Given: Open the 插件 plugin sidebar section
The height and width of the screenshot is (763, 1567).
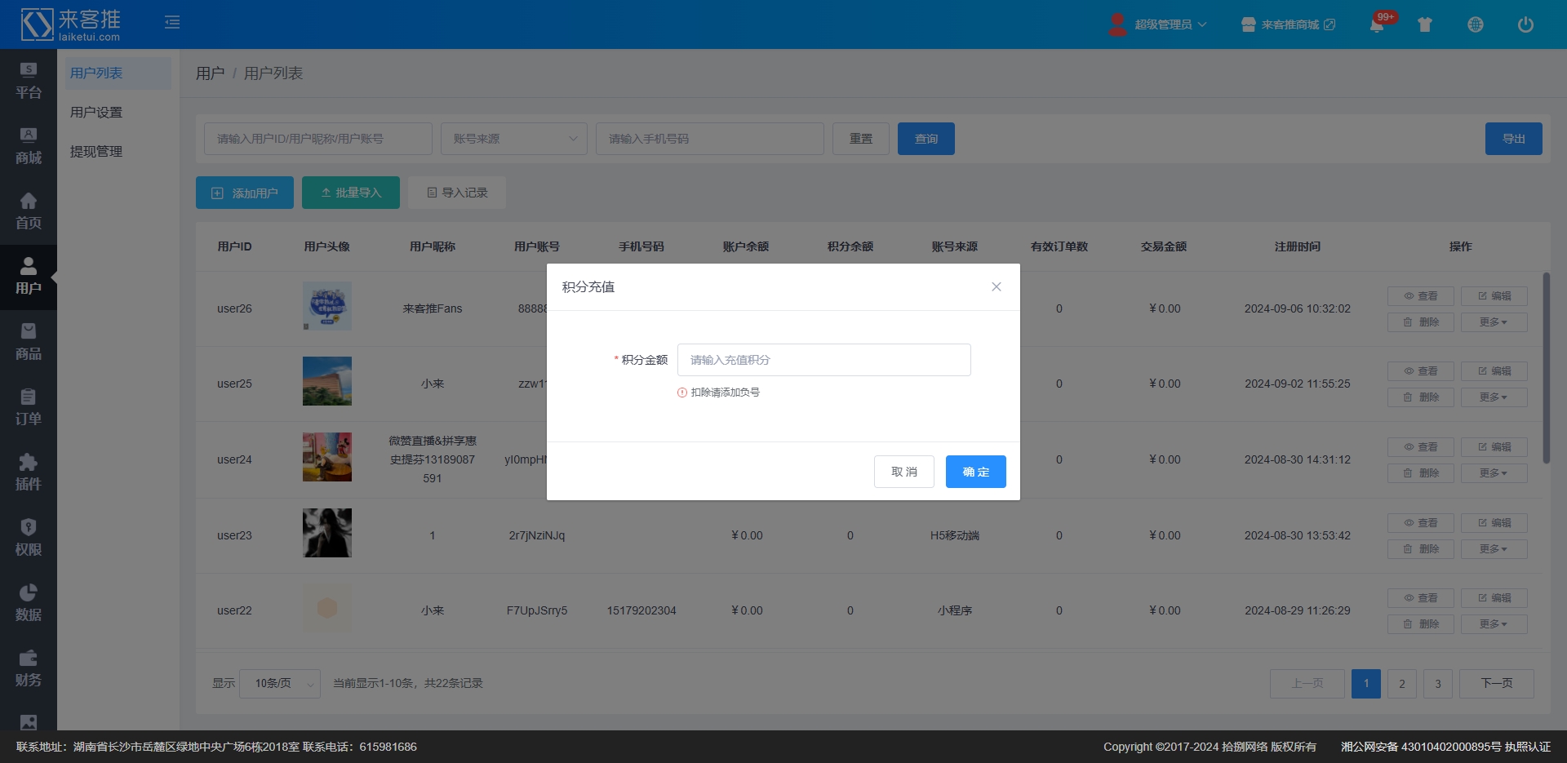Looking at the screenshot, I should coord(29,472).
